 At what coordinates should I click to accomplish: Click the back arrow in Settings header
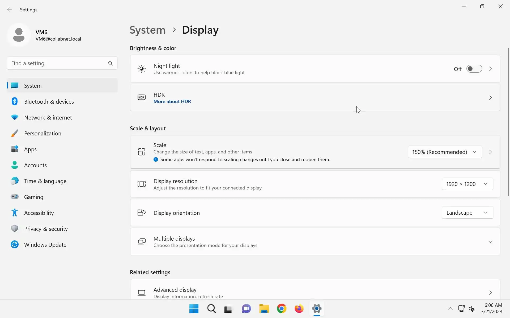pos(10,10)
